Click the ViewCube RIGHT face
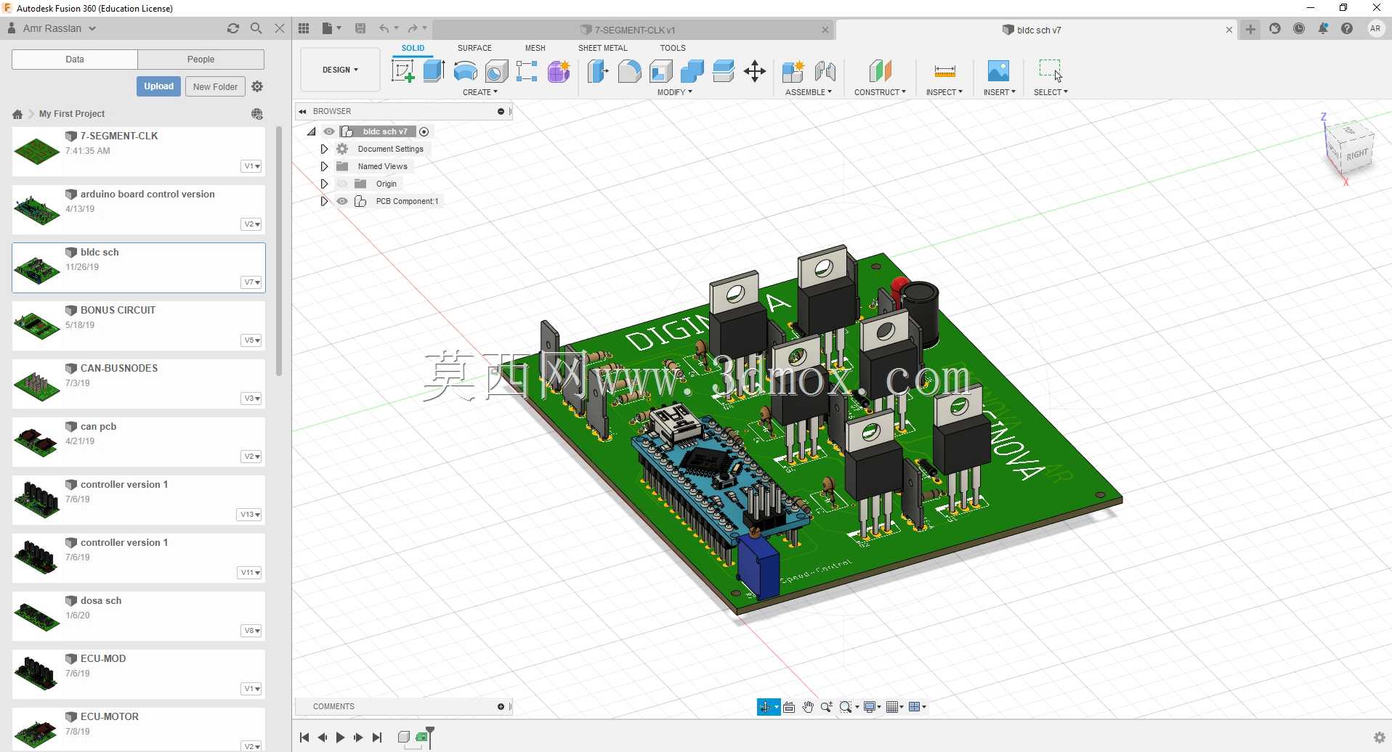This screenshot has height=752, width=1392. (1356, 155)
